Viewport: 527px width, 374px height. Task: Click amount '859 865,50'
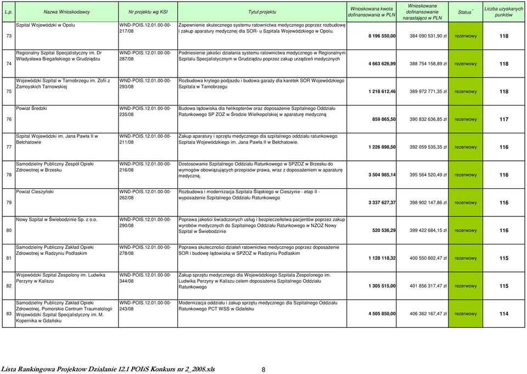click(384, 119)
